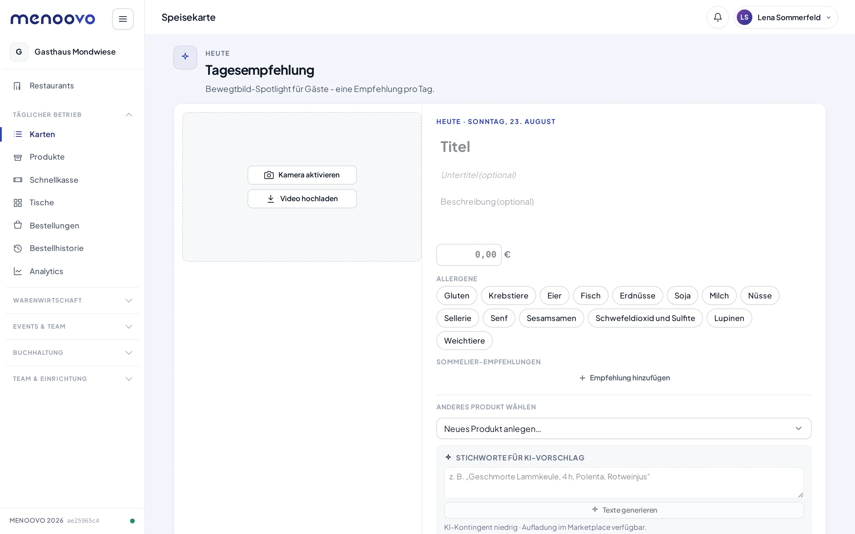855x534 pixels.
Task: Click the Gasthaus Mondwiese G badge
Action: pos(19,52)
